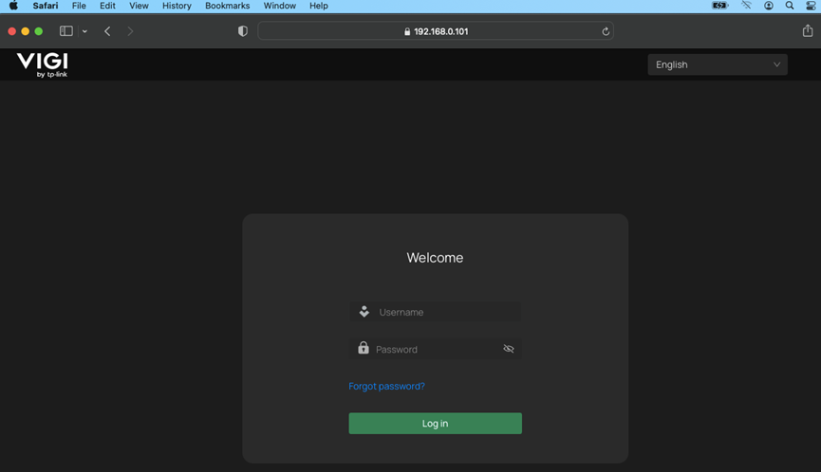Close the Safari window red button
Screen dimensions: 821x472
[11, 31]
